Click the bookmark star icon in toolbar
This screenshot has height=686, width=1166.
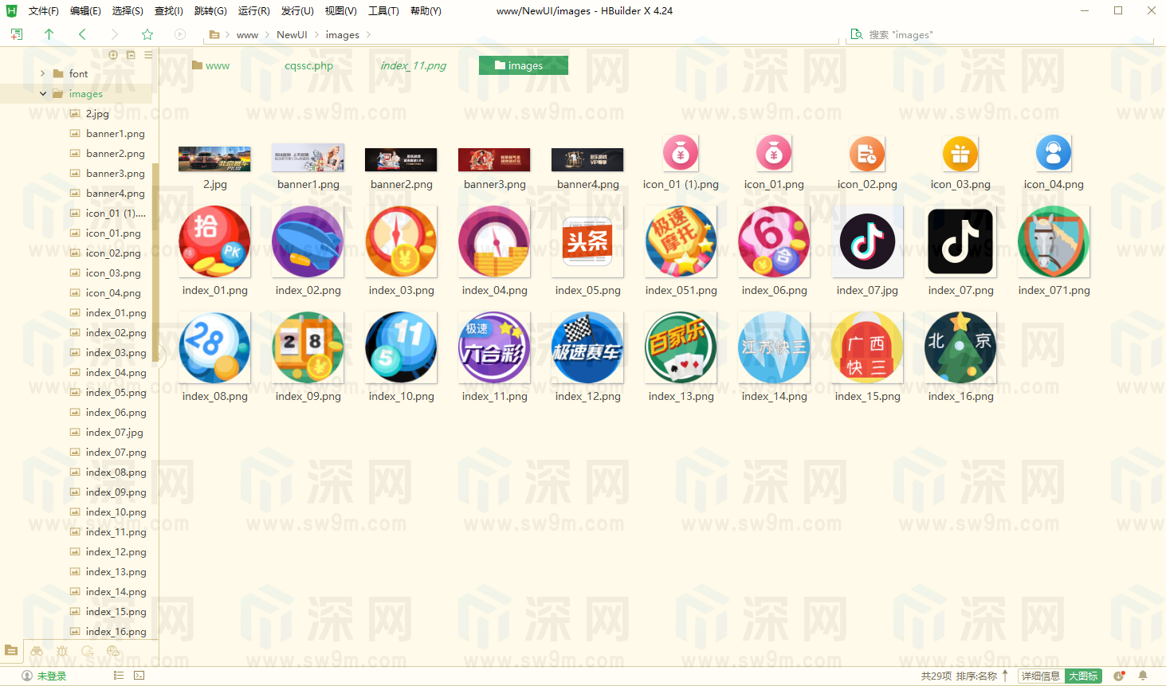point(147,34)
